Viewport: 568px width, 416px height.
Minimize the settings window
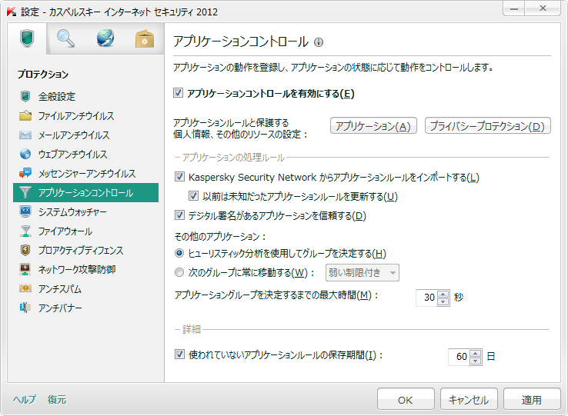tap(513, 8)
